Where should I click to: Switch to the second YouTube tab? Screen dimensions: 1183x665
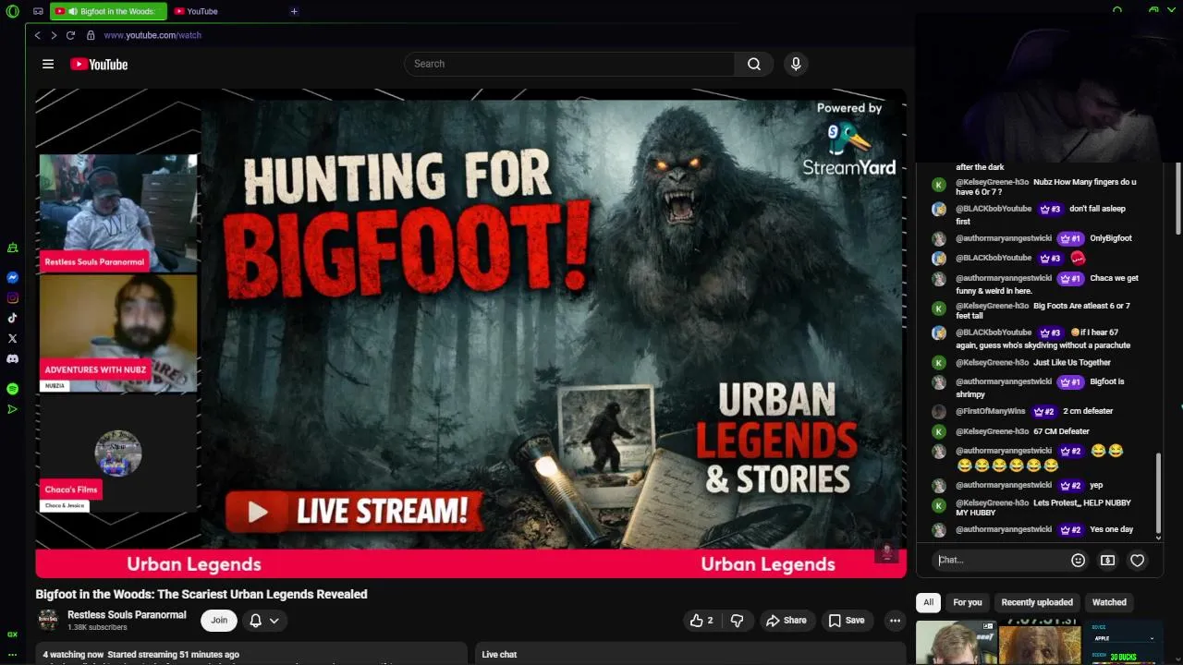pos(202,11)
